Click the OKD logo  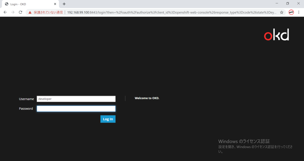[x=276, y=35]
